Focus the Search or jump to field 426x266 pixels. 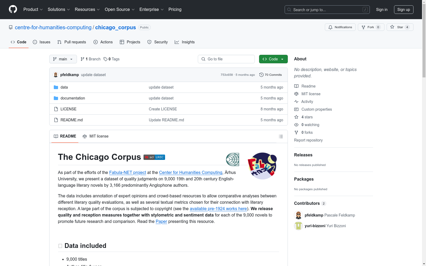327,10
